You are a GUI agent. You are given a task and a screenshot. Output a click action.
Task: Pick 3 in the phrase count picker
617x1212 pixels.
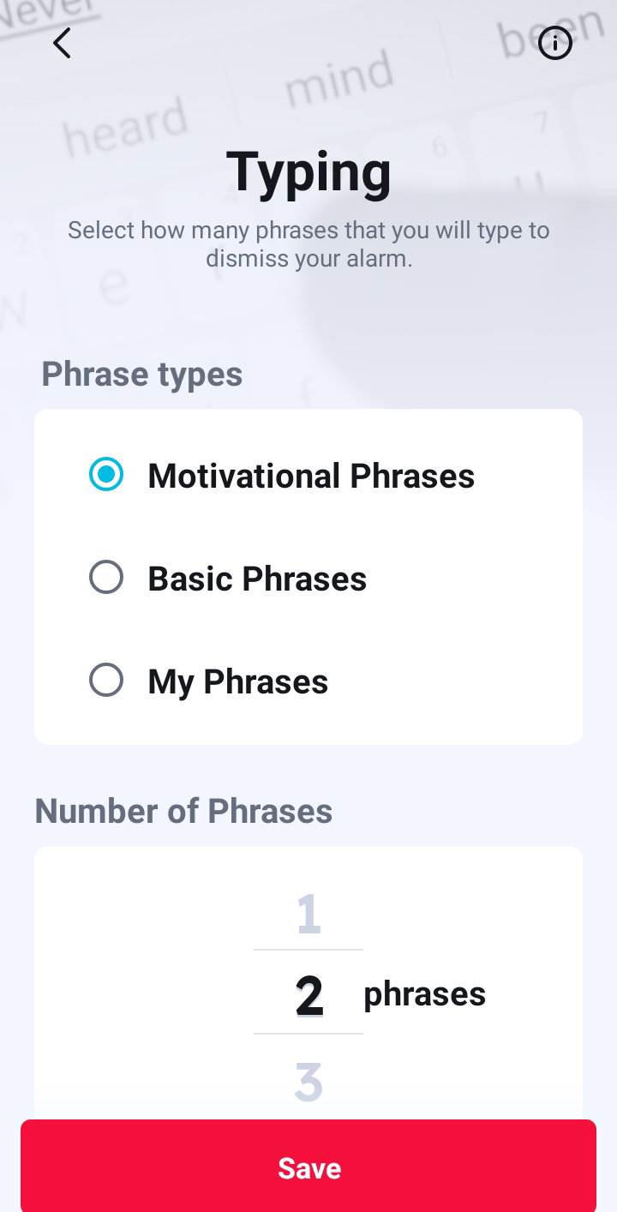click(308, 1082)
